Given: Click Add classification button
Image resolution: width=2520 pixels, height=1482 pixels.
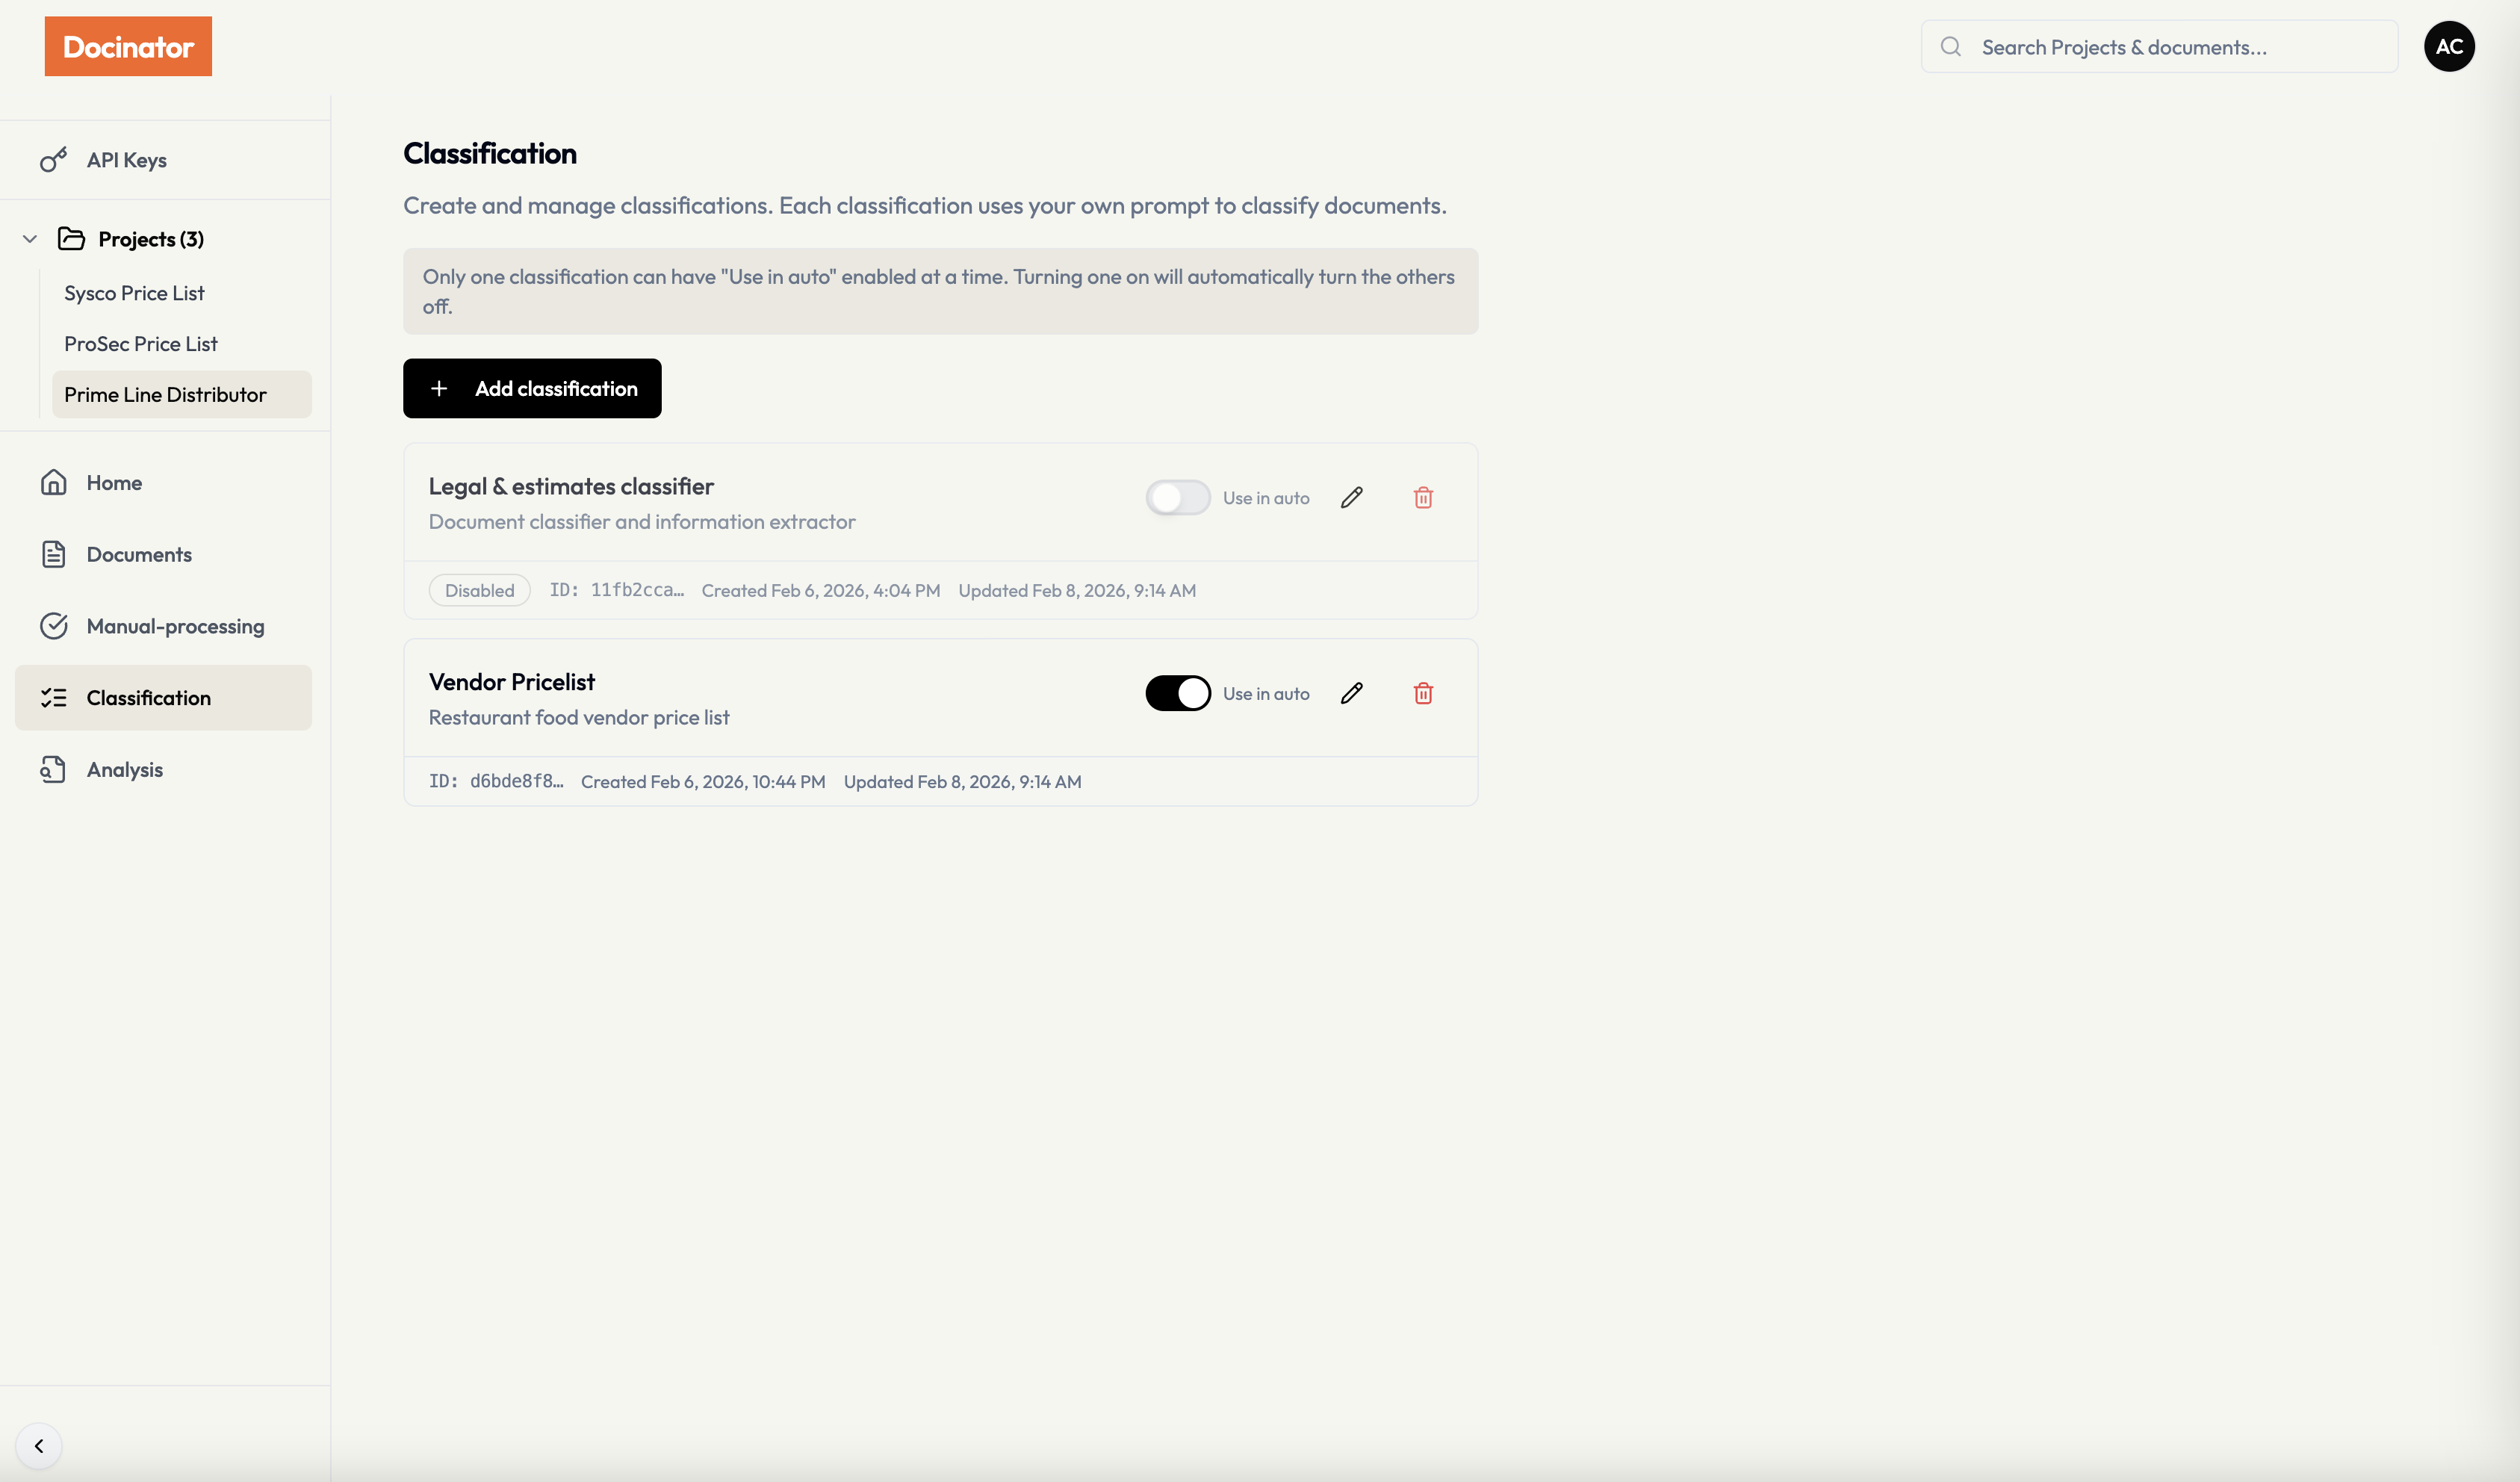Looking at the screenshot, I should point(532,388).
